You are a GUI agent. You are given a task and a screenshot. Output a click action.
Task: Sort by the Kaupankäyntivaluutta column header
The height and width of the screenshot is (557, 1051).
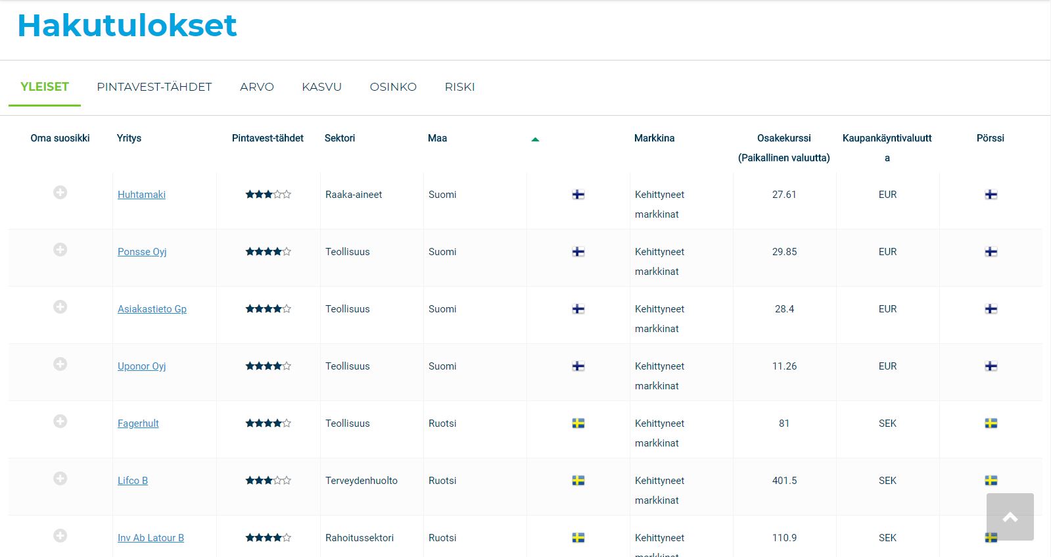887,148
